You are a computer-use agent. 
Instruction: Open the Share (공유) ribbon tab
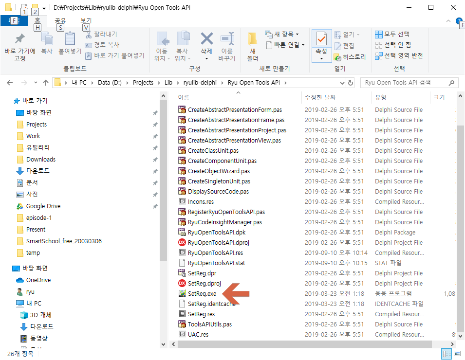point(60,20)
